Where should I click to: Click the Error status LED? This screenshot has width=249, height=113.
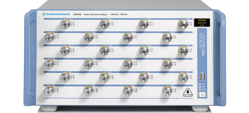click(200, 84)
